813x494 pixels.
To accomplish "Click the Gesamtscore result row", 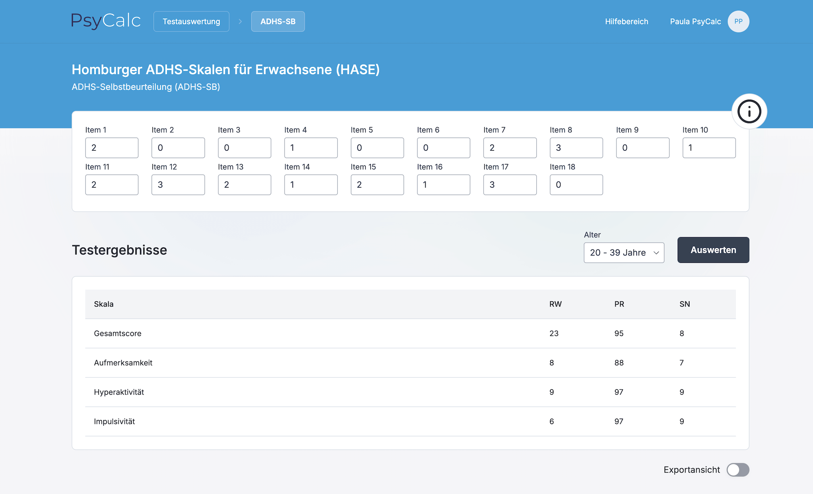I will [410, 334].
